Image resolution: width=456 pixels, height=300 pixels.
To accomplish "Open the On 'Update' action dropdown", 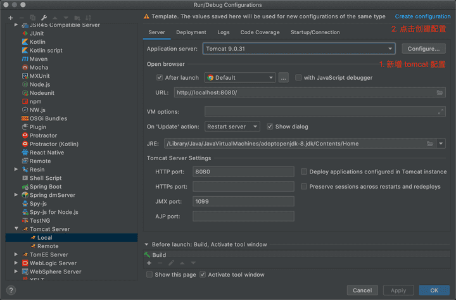I will tap(232, 127).
